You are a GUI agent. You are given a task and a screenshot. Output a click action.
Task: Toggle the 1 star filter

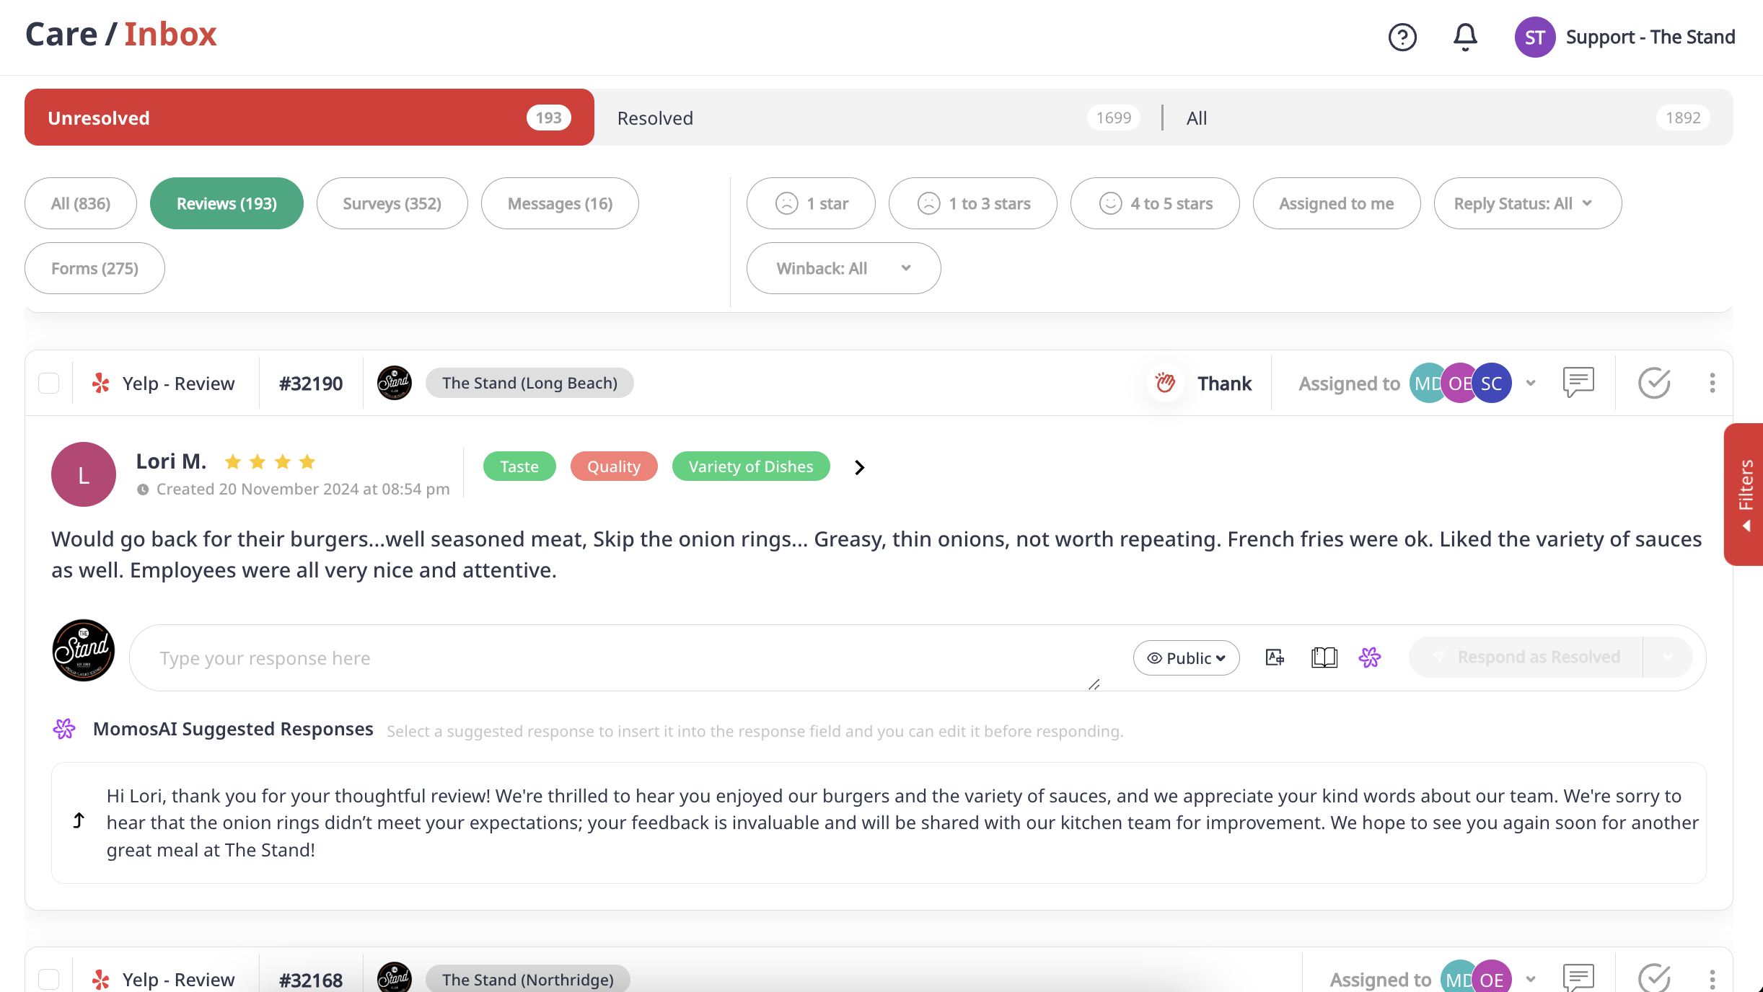click(x=811, y=203)
